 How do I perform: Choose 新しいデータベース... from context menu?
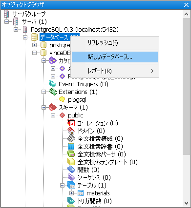click(x=115, y=57)
